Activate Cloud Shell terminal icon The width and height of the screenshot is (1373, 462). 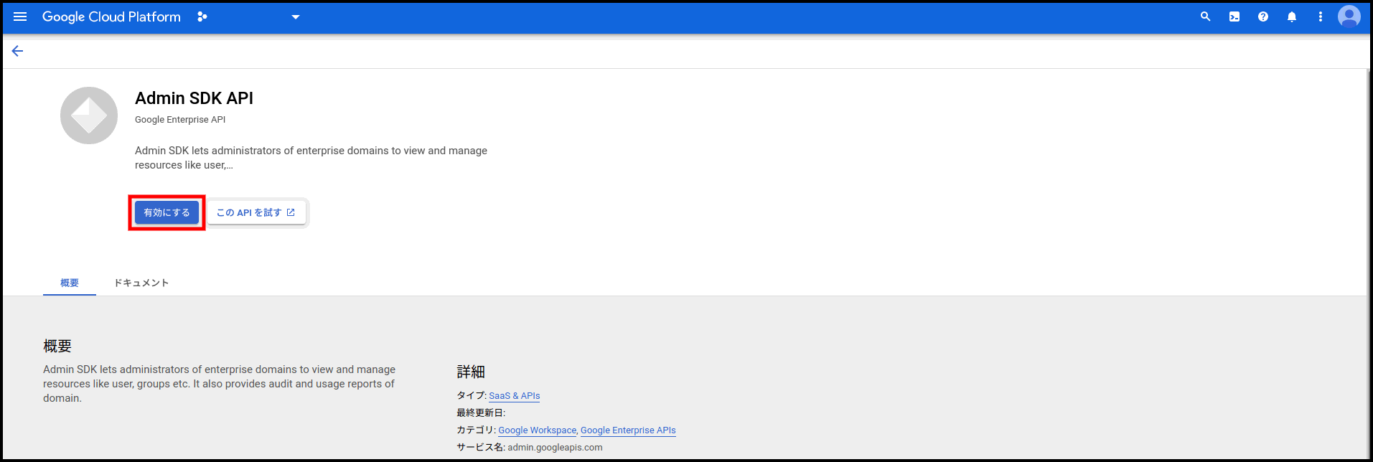[1234, 16]
